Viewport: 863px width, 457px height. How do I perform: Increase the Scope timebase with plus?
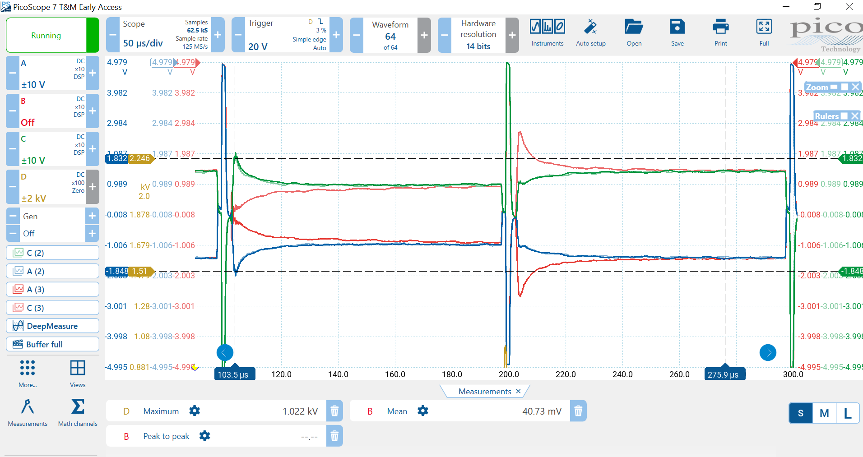[218, 35]
